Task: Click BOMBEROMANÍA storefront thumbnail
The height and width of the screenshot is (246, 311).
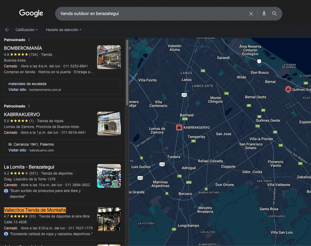Action: [x=109, y=57]
